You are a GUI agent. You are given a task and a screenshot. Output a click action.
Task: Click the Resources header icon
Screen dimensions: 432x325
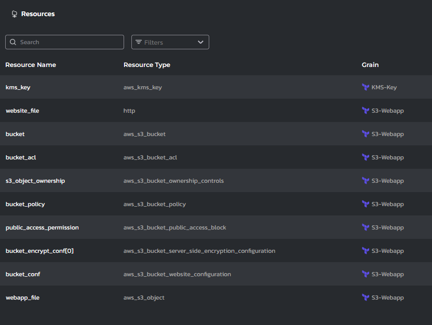[x=14, y=14]
